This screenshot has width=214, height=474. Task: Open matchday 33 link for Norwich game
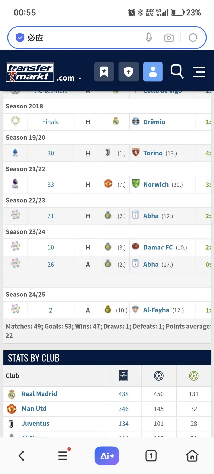pyautogui.click(x=51, y=185)
